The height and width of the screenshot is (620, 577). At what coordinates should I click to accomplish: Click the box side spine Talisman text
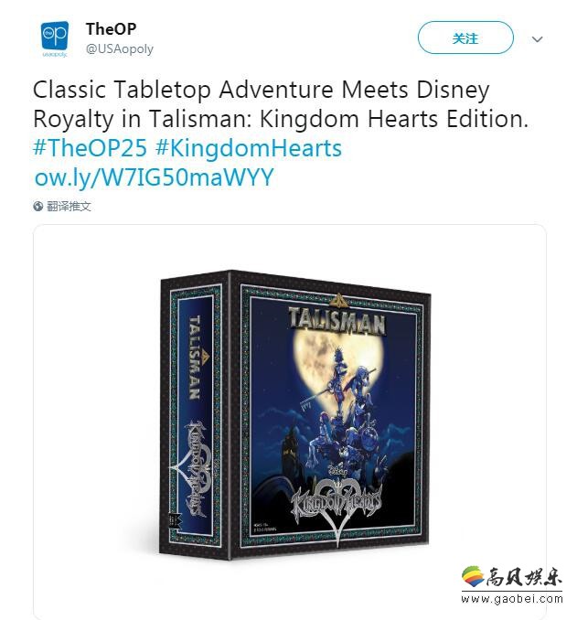(x=195, y=357)
